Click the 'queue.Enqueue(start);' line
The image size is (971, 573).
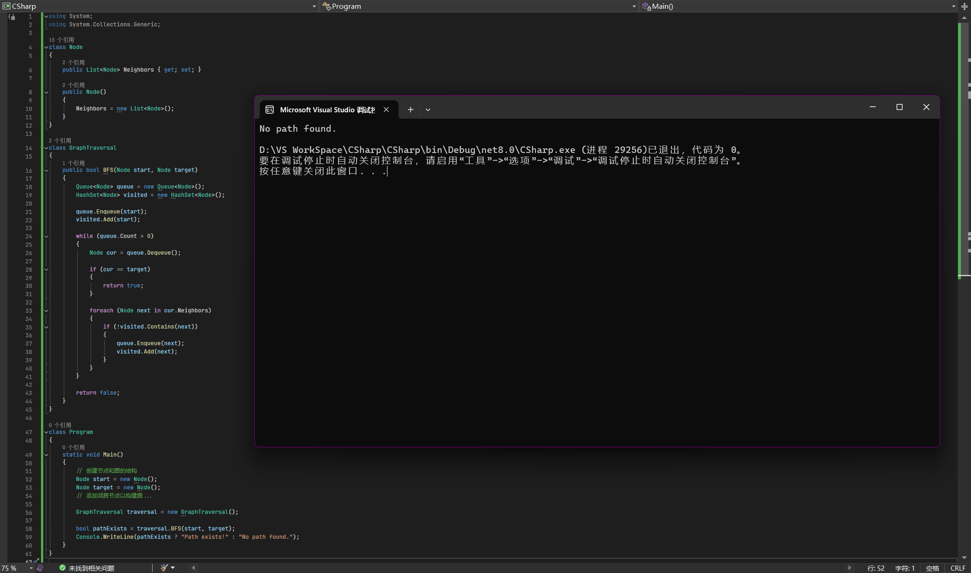pos(111,212)
